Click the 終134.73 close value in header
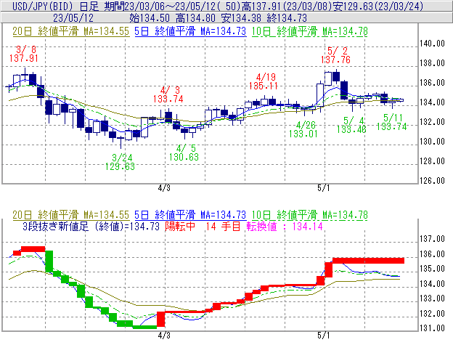The height and width of the screenshot is (345, 453). pyautogui.click(x=287, y=18)
